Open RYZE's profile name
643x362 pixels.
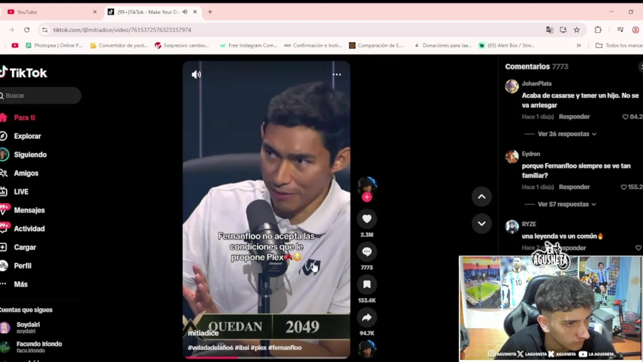529,224
